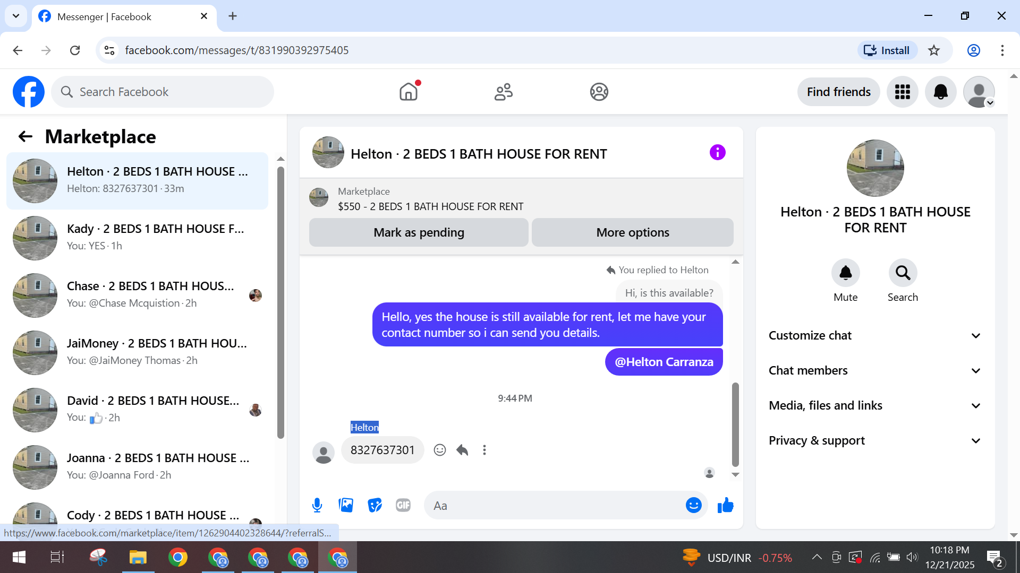Open the Windows notification center
The height and width of the screenshot is (573, 1020).
996,558
